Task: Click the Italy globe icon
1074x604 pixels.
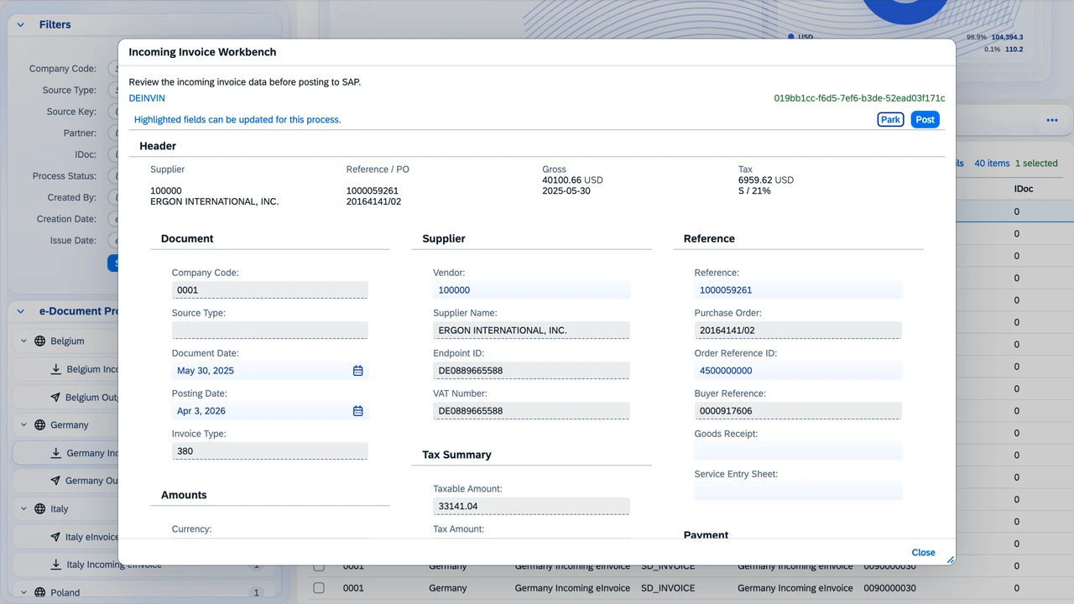Action: coord(39,509)
